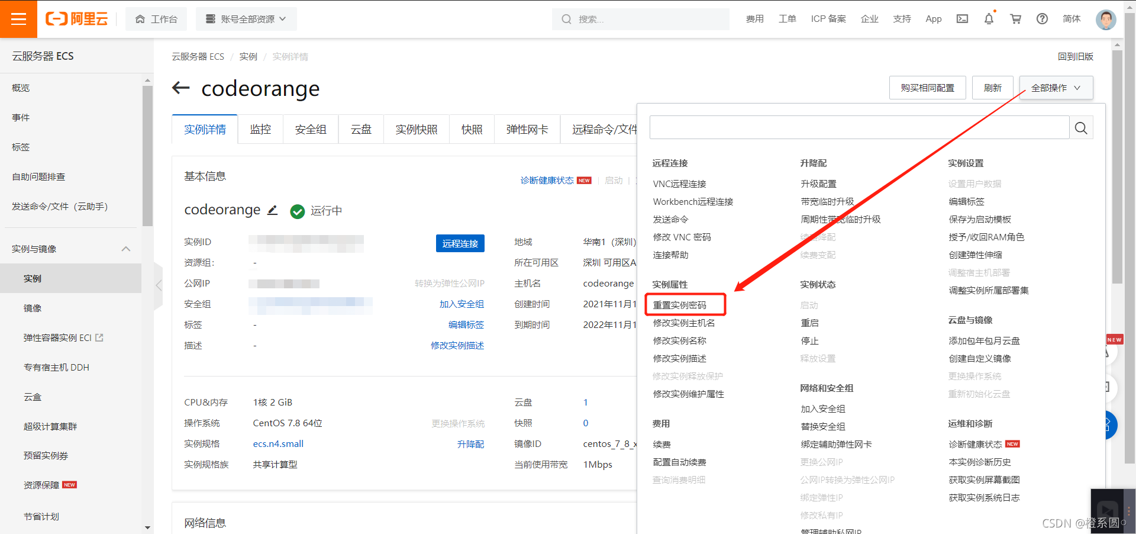Open the user avatar menu
The image size is (1136, 534).
click(x=1106, y=19)
